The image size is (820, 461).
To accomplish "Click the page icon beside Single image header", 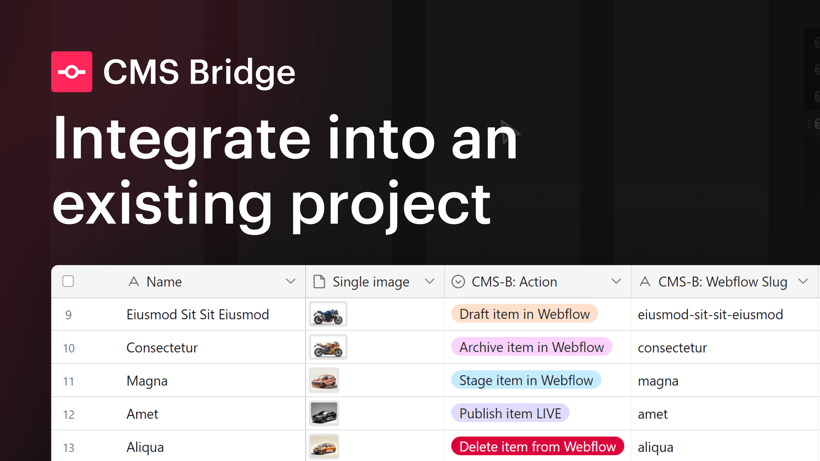I will (x=319, y=282).
